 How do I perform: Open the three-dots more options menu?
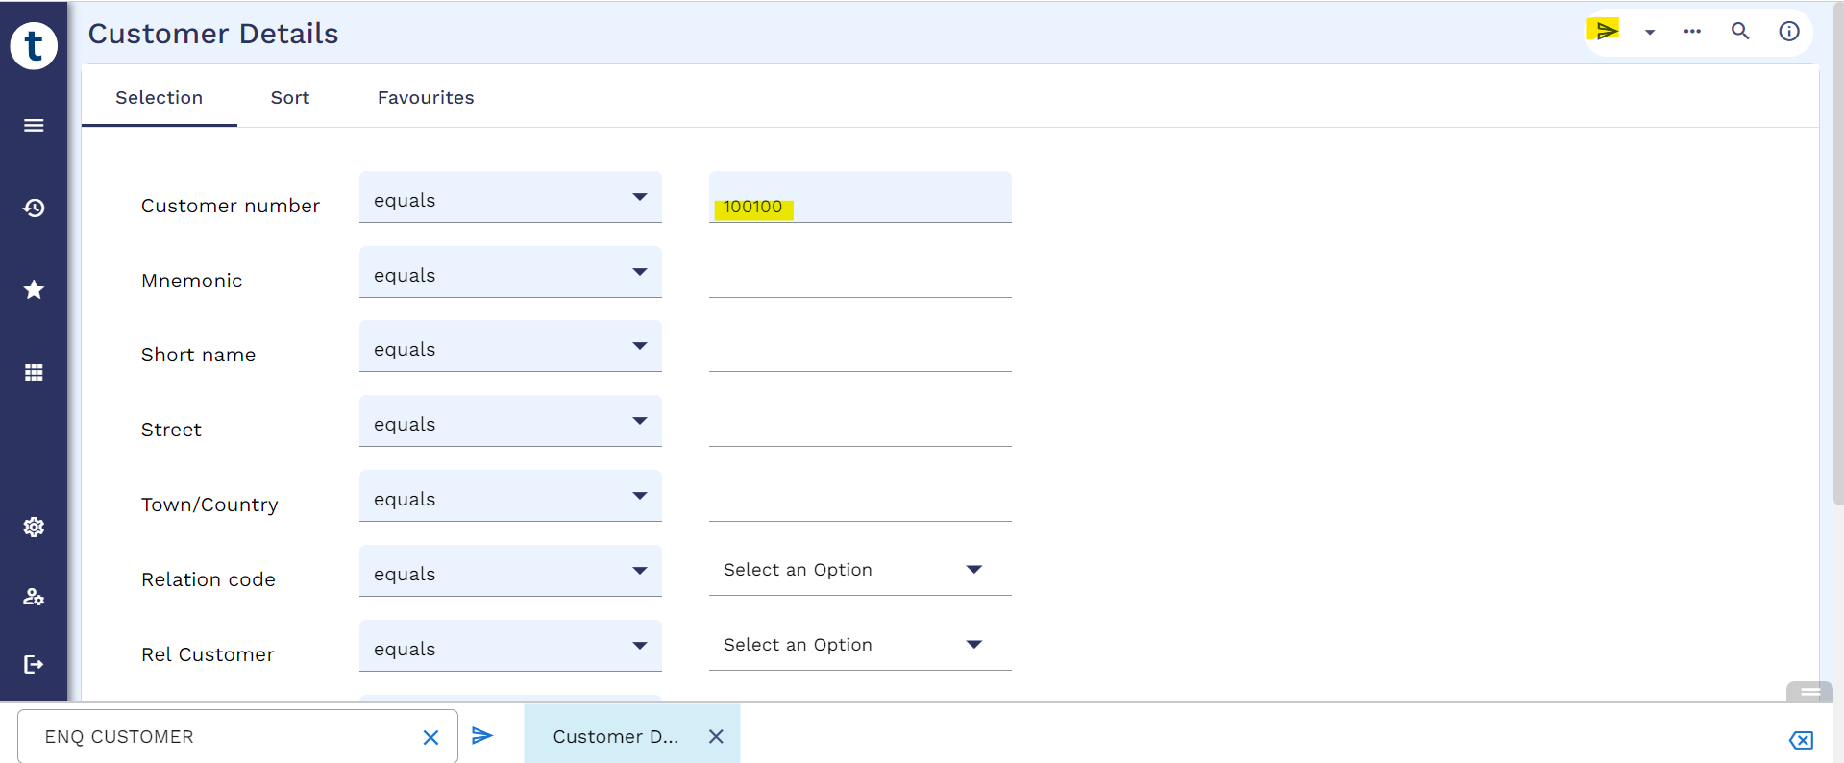1692,31
